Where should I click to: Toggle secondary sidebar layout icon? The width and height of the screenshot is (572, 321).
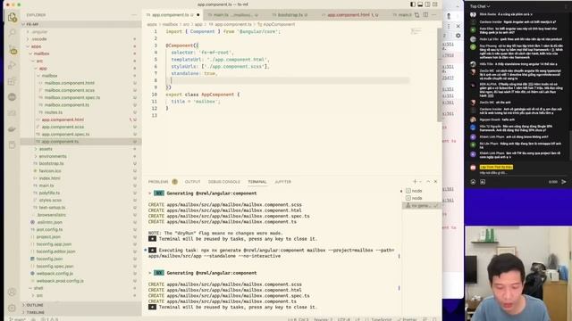click(427, 4)
